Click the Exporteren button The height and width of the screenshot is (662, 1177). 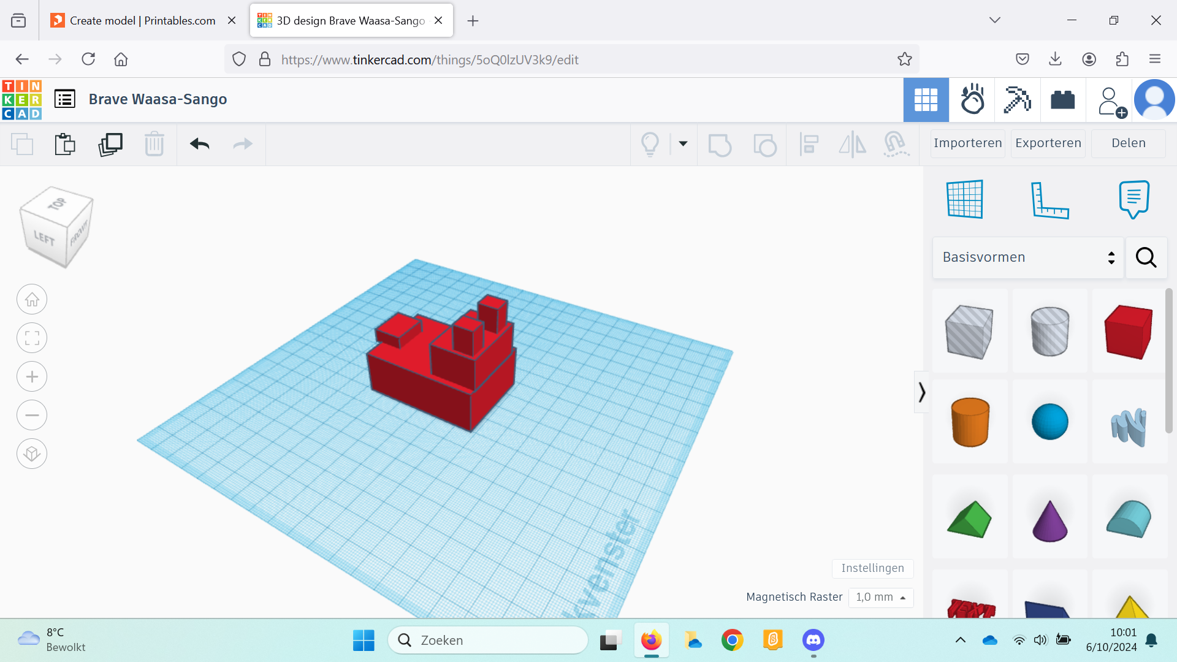pyautogui.click(x=1048, y=143)
